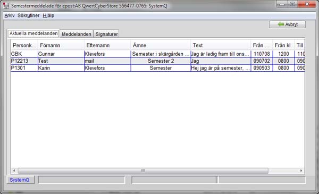Click the Ämne column header
Viewport: 319px width, 194px height.
(161, 45)
